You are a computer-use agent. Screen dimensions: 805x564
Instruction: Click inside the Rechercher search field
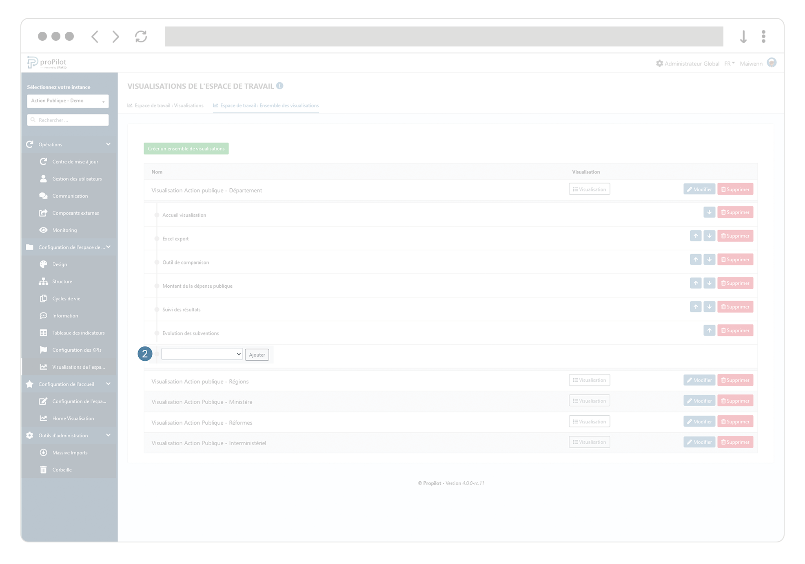click(68, 120)
